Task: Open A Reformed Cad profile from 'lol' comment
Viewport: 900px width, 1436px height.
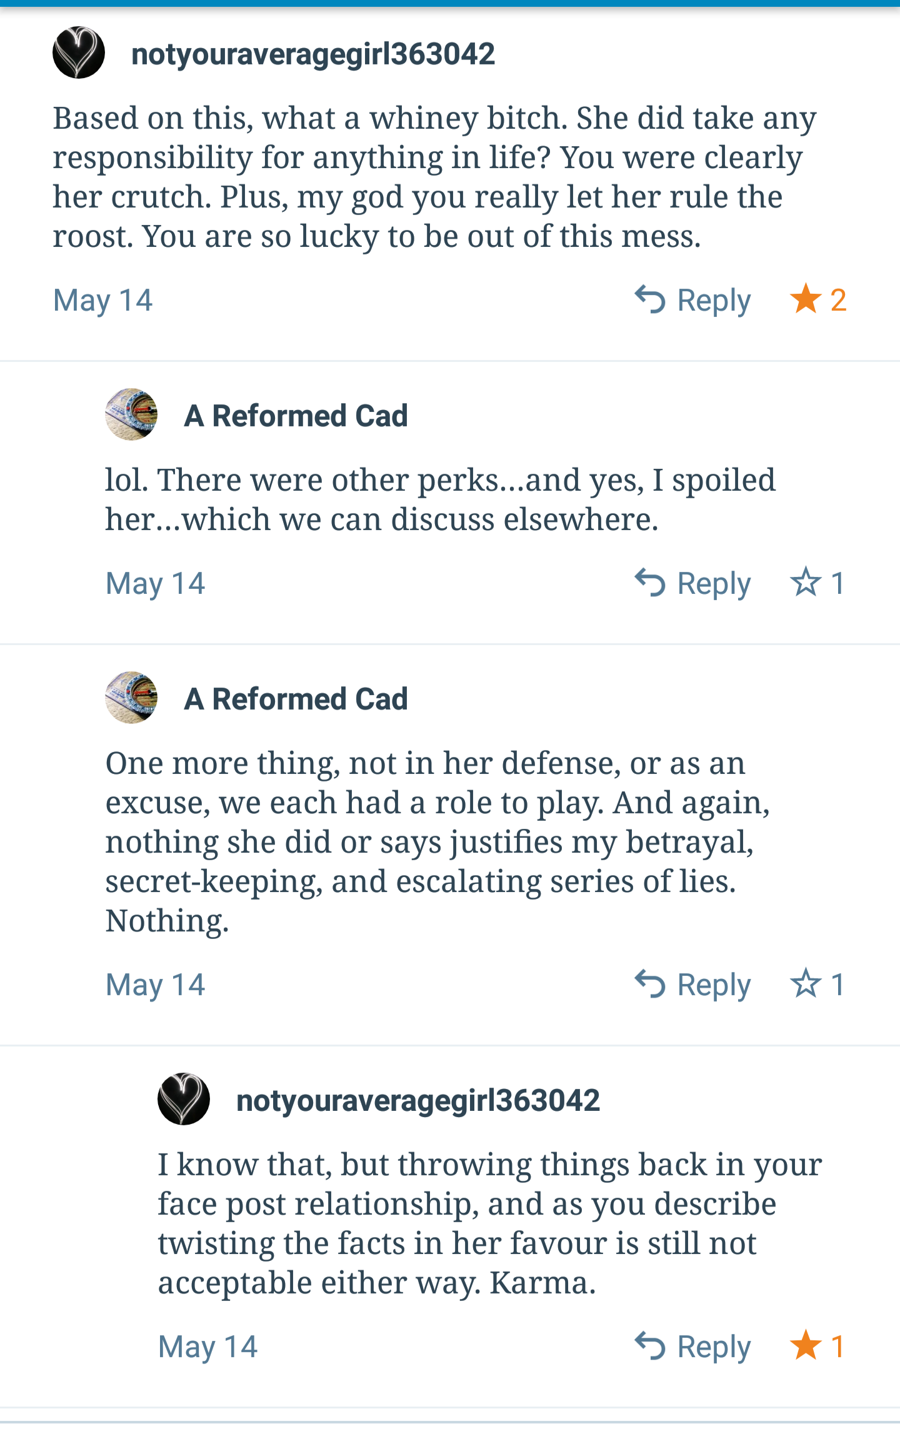Action: pos(296,416)
